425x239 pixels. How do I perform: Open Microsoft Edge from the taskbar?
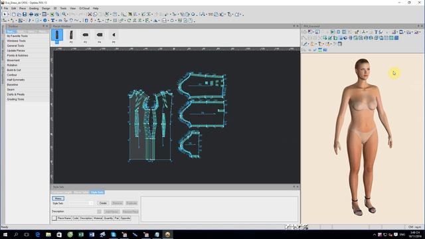point(37,234)
